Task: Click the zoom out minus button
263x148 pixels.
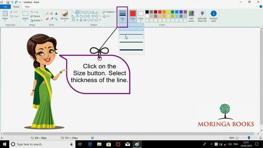Action: (x=237, y=138)
